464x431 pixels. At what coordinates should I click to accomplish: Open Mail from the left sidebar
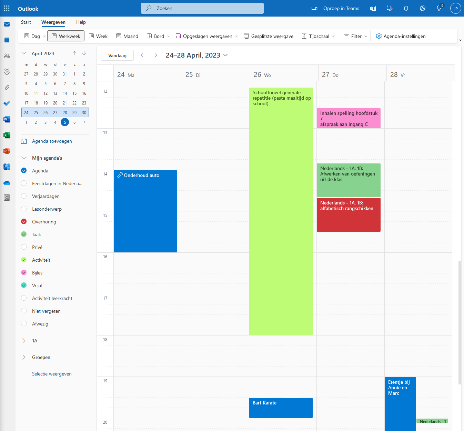click(7, 24)
